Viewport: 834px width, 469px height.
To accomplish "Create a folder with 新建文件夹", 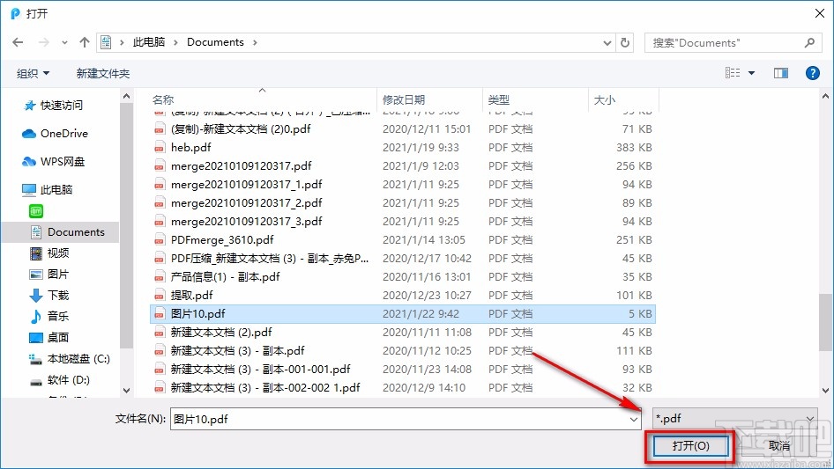I will [103, 73].
